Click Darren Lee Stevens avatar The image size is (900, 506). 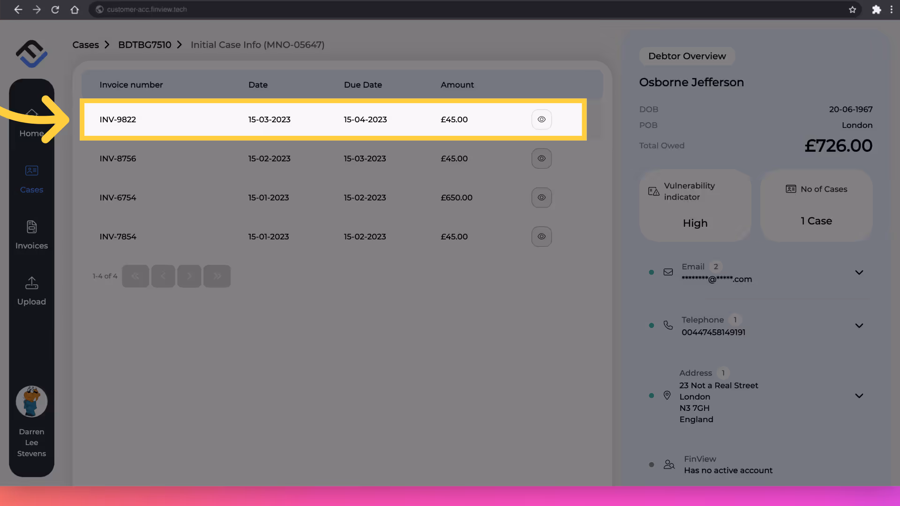pyautogui.click(x=31, y=402)
